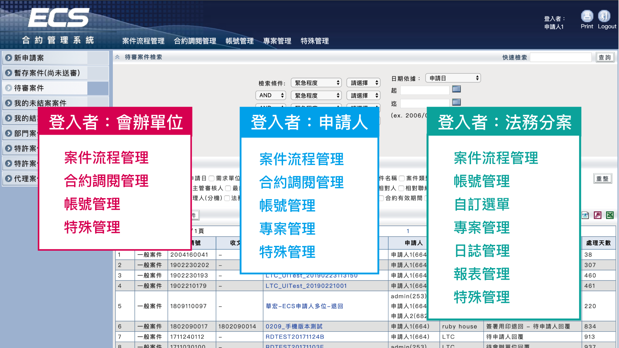The width and height of the screenshot is (619, 348).
Task: Collapse the 待審案件檢索 panel arrow icon
Action: point(118,57)
